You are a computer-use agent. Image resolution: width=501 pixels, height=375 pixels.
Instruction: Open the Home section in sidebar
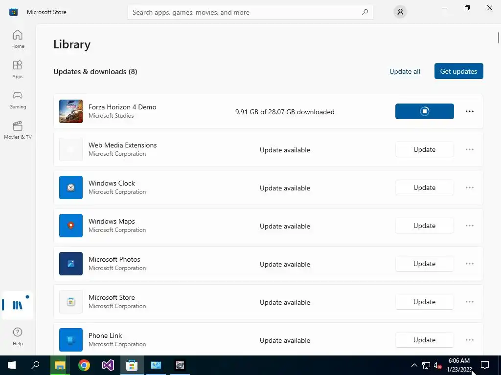click(18, 39)
